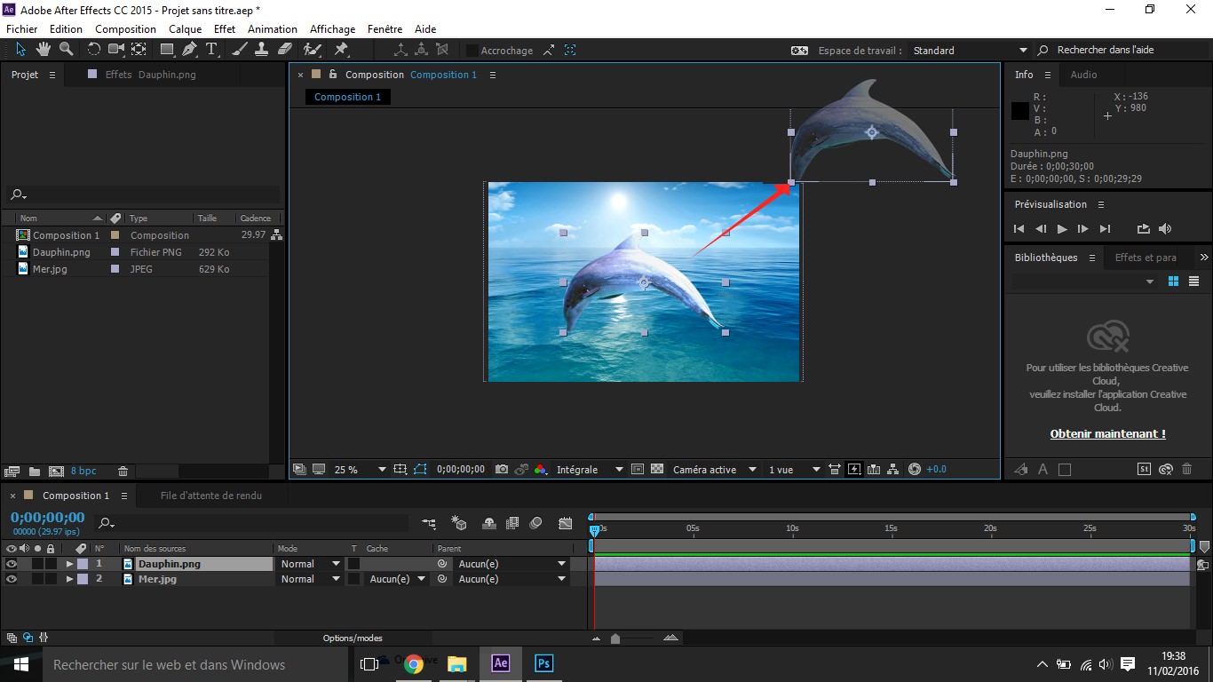Viewport: 1213px width, 682px height.
Task: Enable the Accrochage snapping checkbox
Action: 472,51
